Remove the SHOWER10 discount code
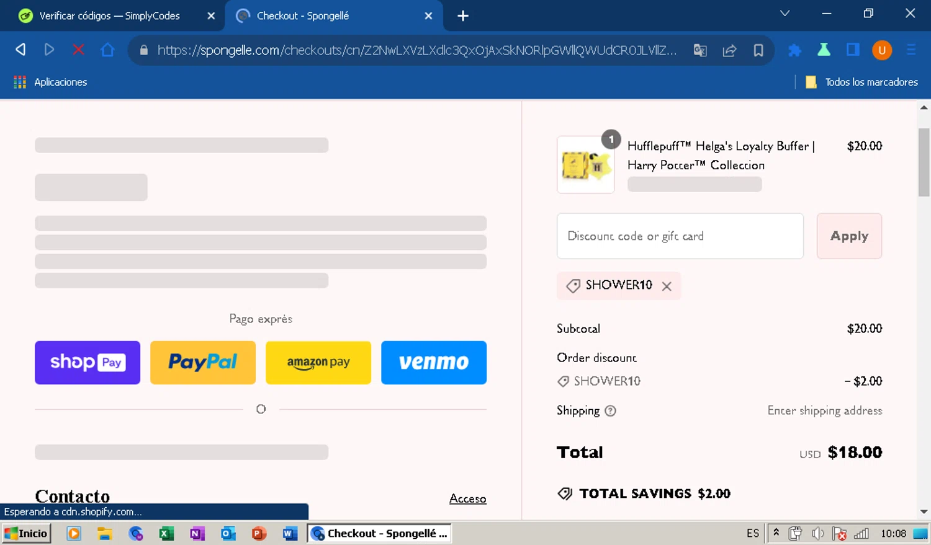Image resolution: width=931 pixels, height=545 pixels. (667, 286)
